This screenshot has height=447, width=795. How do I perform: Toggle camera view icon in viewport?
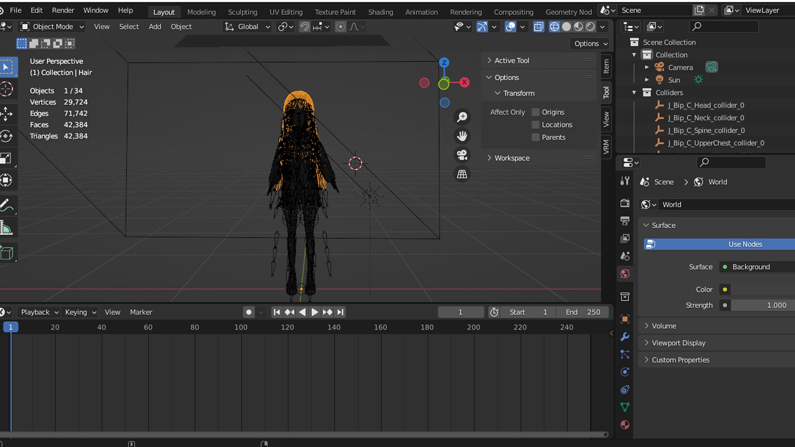pos(462,155)
